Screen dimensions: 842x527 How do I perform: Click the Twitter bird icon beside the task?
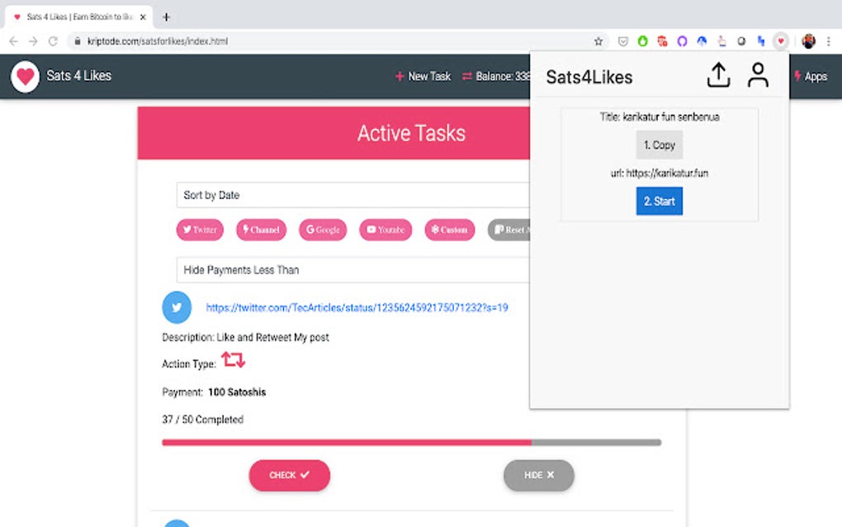click(x=176, y=307)
